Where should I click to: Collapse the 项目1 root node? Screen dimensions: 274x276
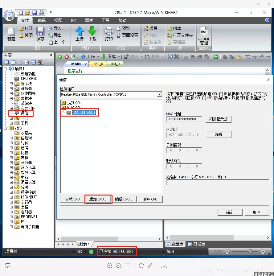(6, 69)
